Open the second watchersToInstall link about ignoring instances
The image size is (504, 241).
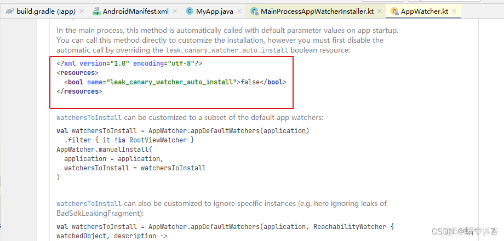click(89, 204)
